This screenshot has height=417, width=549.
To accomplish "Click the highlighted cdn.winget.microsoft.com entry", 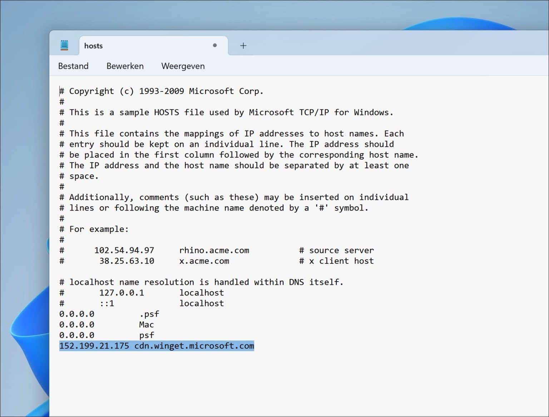I will tap(194, 346).
